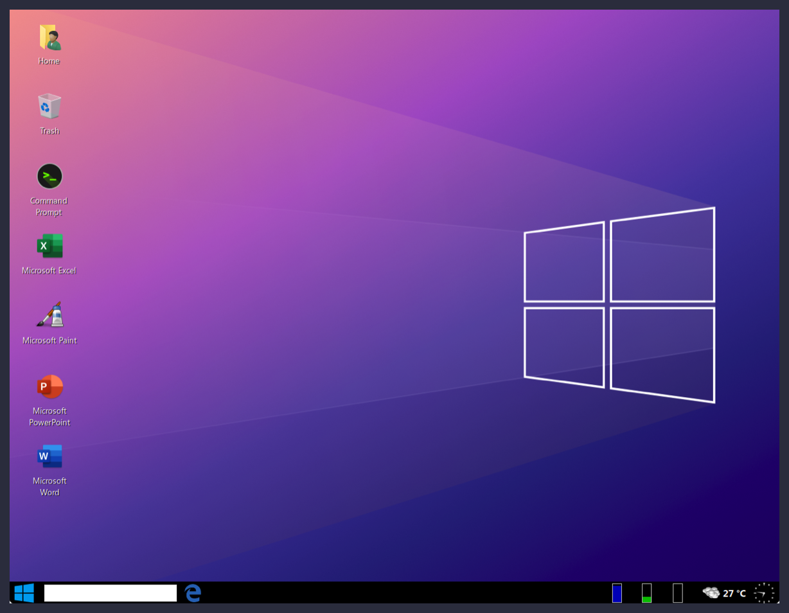789x613 pixels.
Task: Select the Microsoft Word desktop icon
Action: click(x=49, y=456)
